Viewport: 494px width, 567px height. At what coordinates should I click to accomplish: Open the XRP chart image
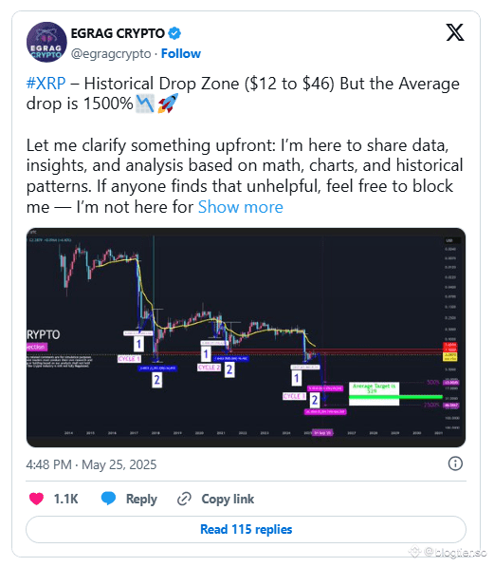246,337
